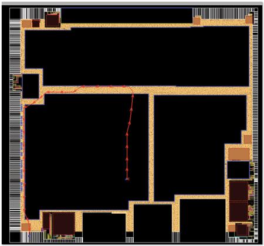Image resolution: width=264 pixels, height=246 pixels.
Task: Select tall dark brown block on lower right
Action: pos(239,201)
